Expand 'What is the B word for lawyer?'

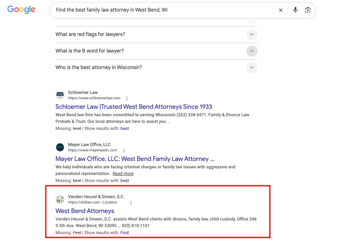(x=156, y=51)
